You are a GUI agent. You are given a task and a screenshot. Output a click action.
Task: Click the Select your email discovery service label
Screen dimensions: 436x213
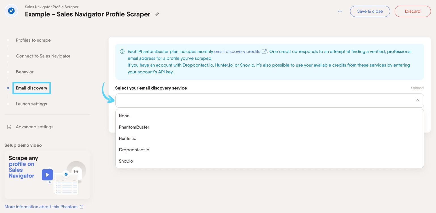pyautogui.click(x=151, y=88)
